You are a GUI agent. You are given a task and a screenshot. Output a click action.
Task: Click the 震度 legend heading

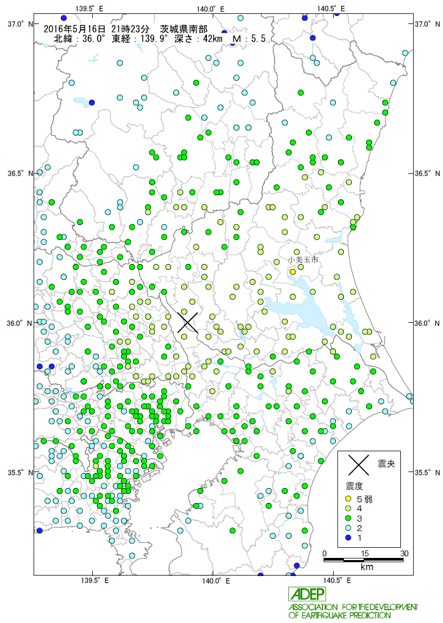[354, 486]
